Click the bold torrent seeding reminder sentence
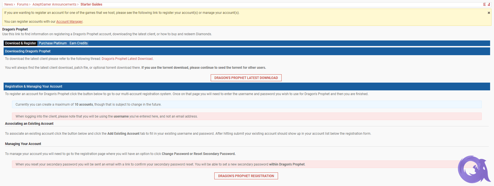 click(x=204, y=68)
